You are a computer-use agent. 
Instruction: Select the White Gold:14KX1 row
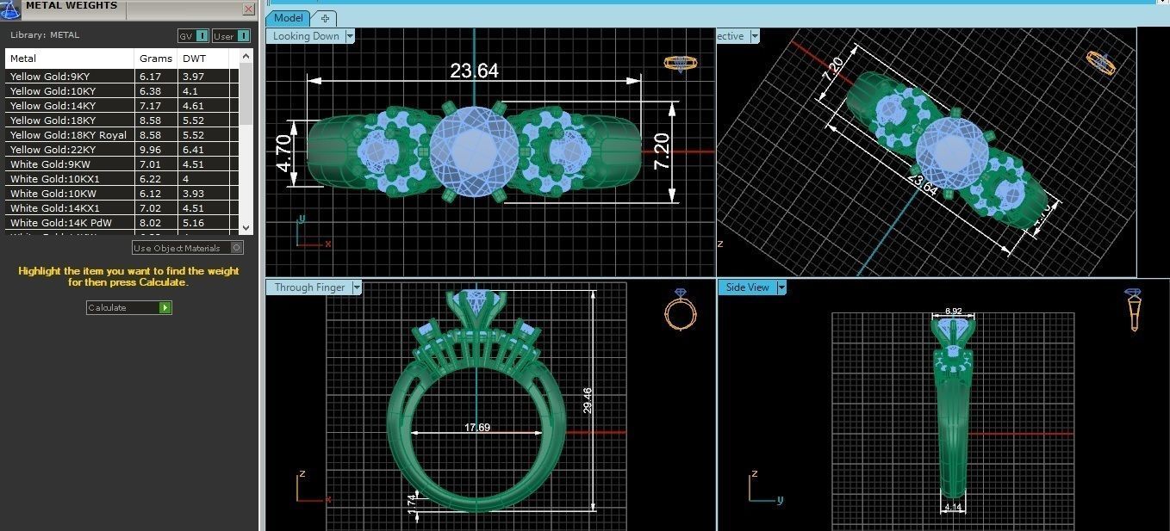pos(121,208)
